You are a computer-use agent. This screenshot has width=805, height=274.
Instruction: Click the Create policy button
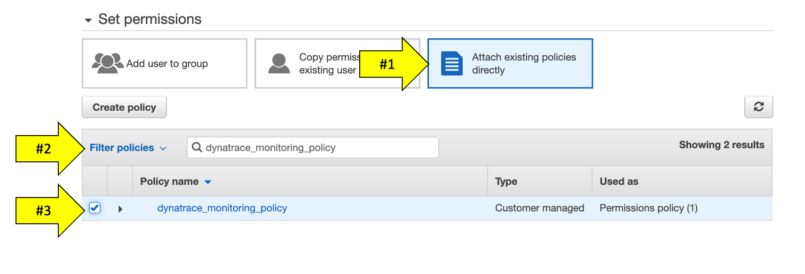click(124, 107)
